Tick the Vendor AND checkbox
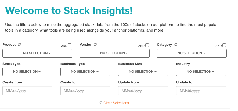 coord(147,45)
